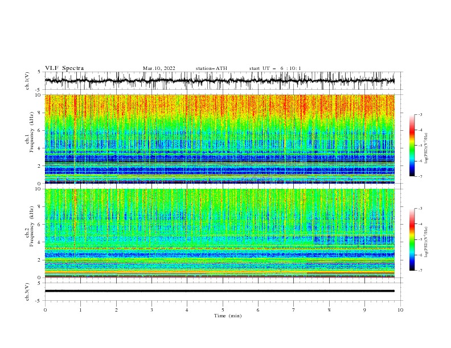Click the ch.1 spectrogram color bar
This screenshot has width=451, height=348.
point(412,146)
